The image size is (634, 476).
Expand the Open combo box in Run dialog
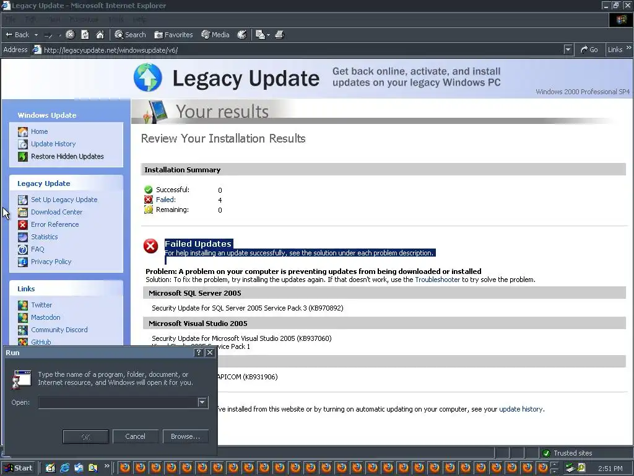pos(202,402)
